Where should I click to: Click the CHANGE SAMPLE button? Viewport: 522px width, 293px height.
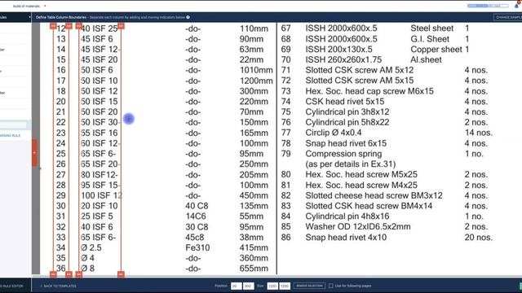[x=508, y=17]
